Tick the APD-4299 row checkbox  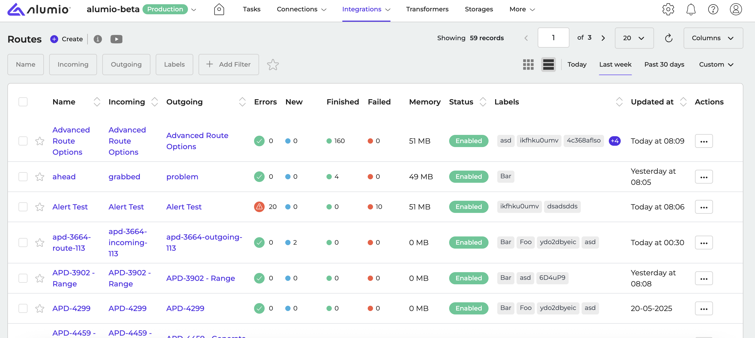tap(23, 308)
